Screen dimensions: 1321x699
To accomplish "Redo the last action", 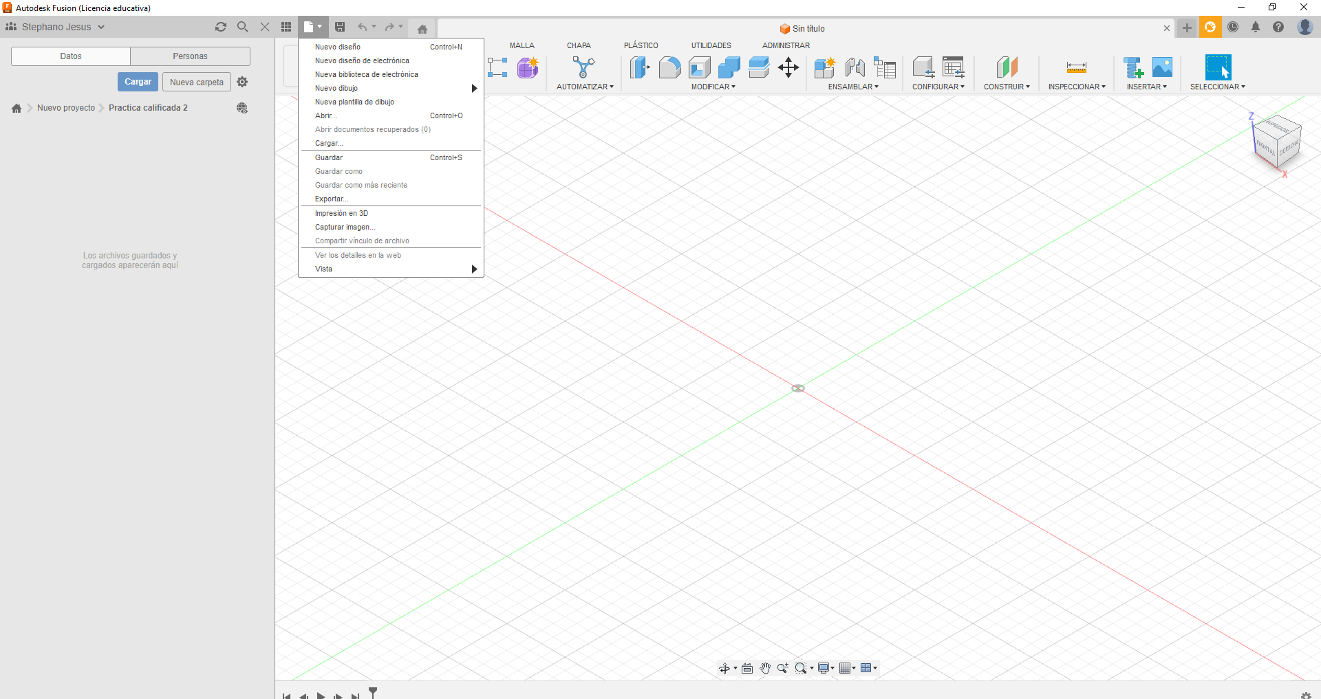I will click(389, 27).
